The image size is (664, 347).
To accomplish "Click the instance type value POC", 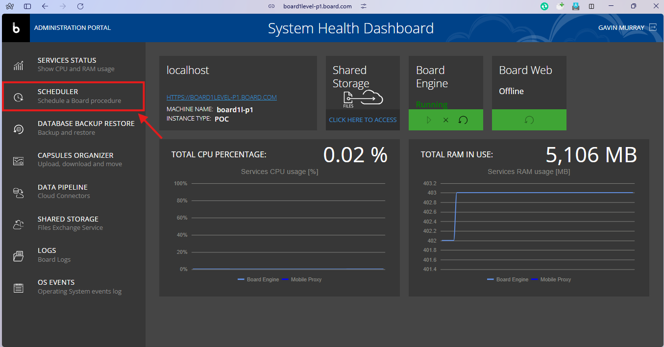I will (221, 119).
